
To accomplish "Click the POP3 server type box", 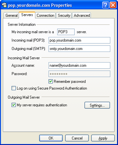I will [x=66, y=32].
